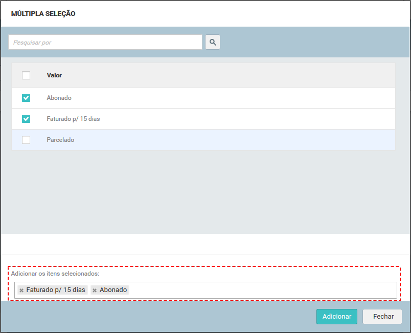
Task: Click the Adicionar button
Action: click(x=337, y=317)
